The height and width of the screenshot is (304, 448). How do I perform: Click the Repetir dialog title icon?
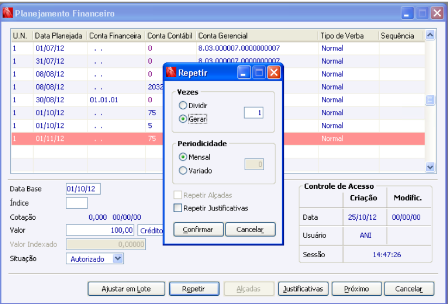pos(171,72)
